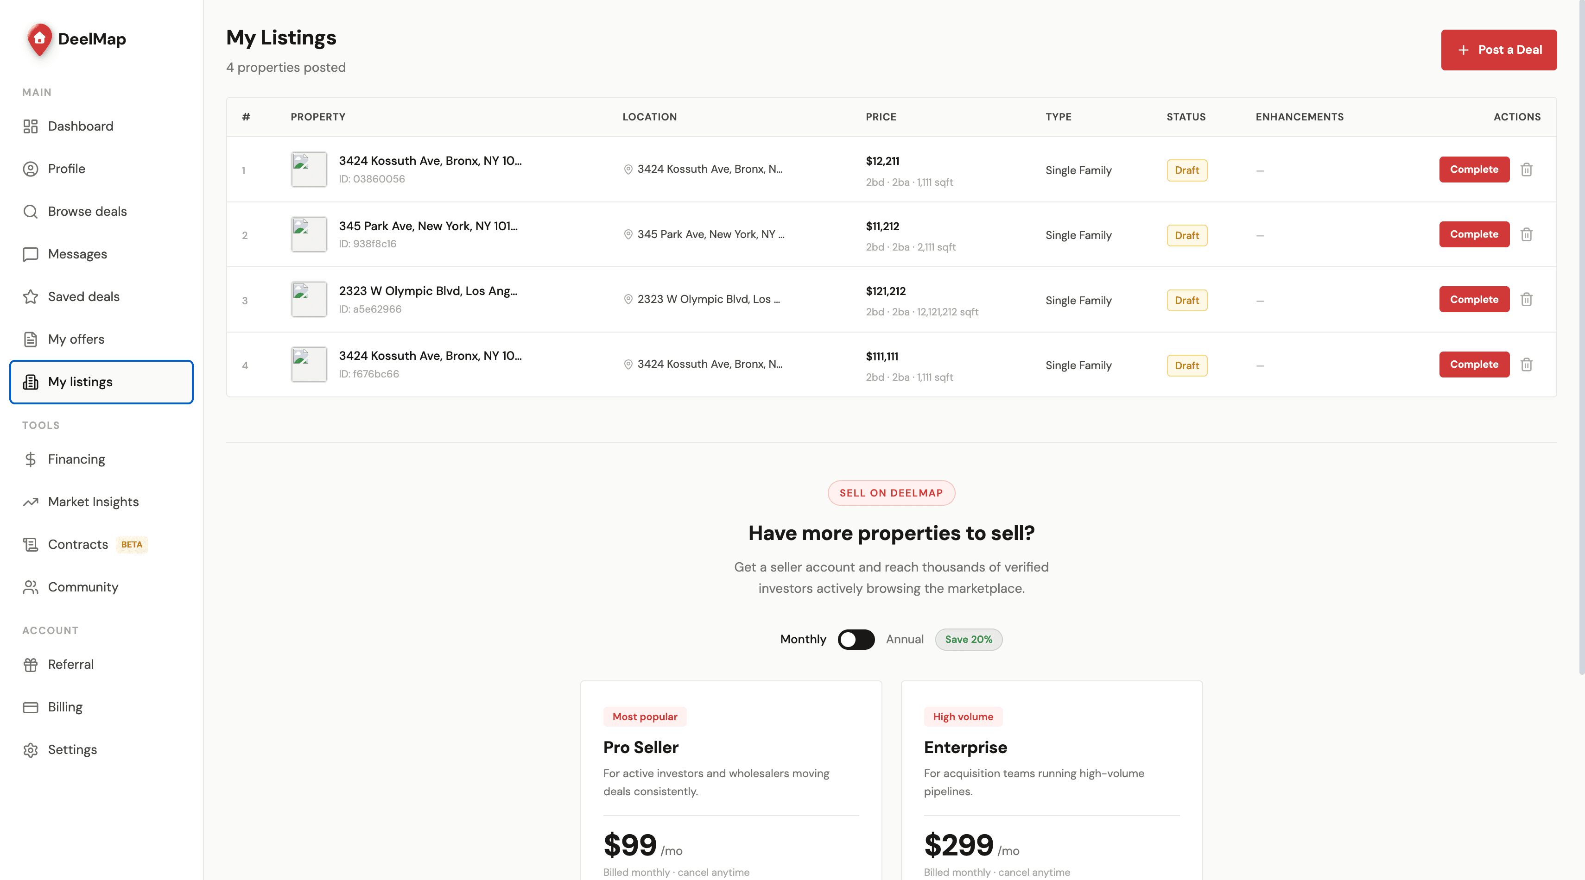The width and height of the screenshot is (1585, 880).
Task: Complete the 345 Park Ave draft listing
Action: [x=1474, y=234]
